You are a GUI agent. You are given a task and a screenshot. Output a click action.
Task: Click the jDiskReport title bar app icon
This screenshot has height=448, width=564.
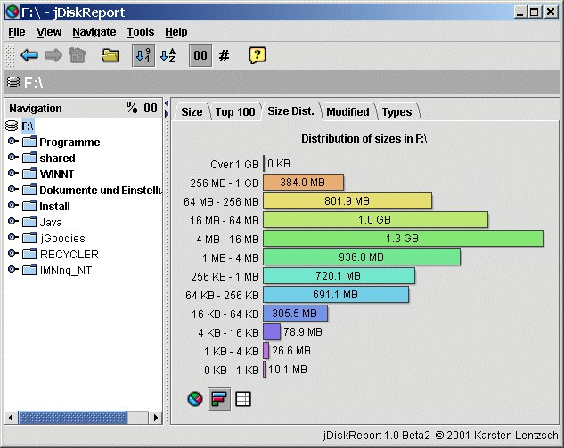click(12, 12)
